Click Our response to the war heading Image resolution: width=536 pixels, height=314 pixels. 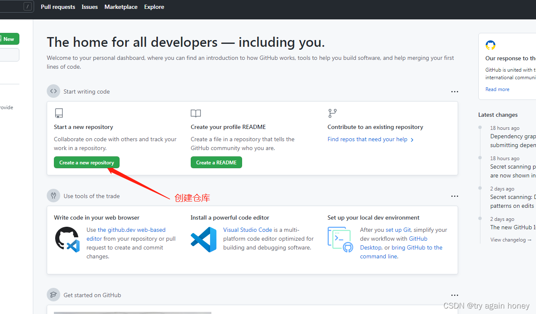511,58
